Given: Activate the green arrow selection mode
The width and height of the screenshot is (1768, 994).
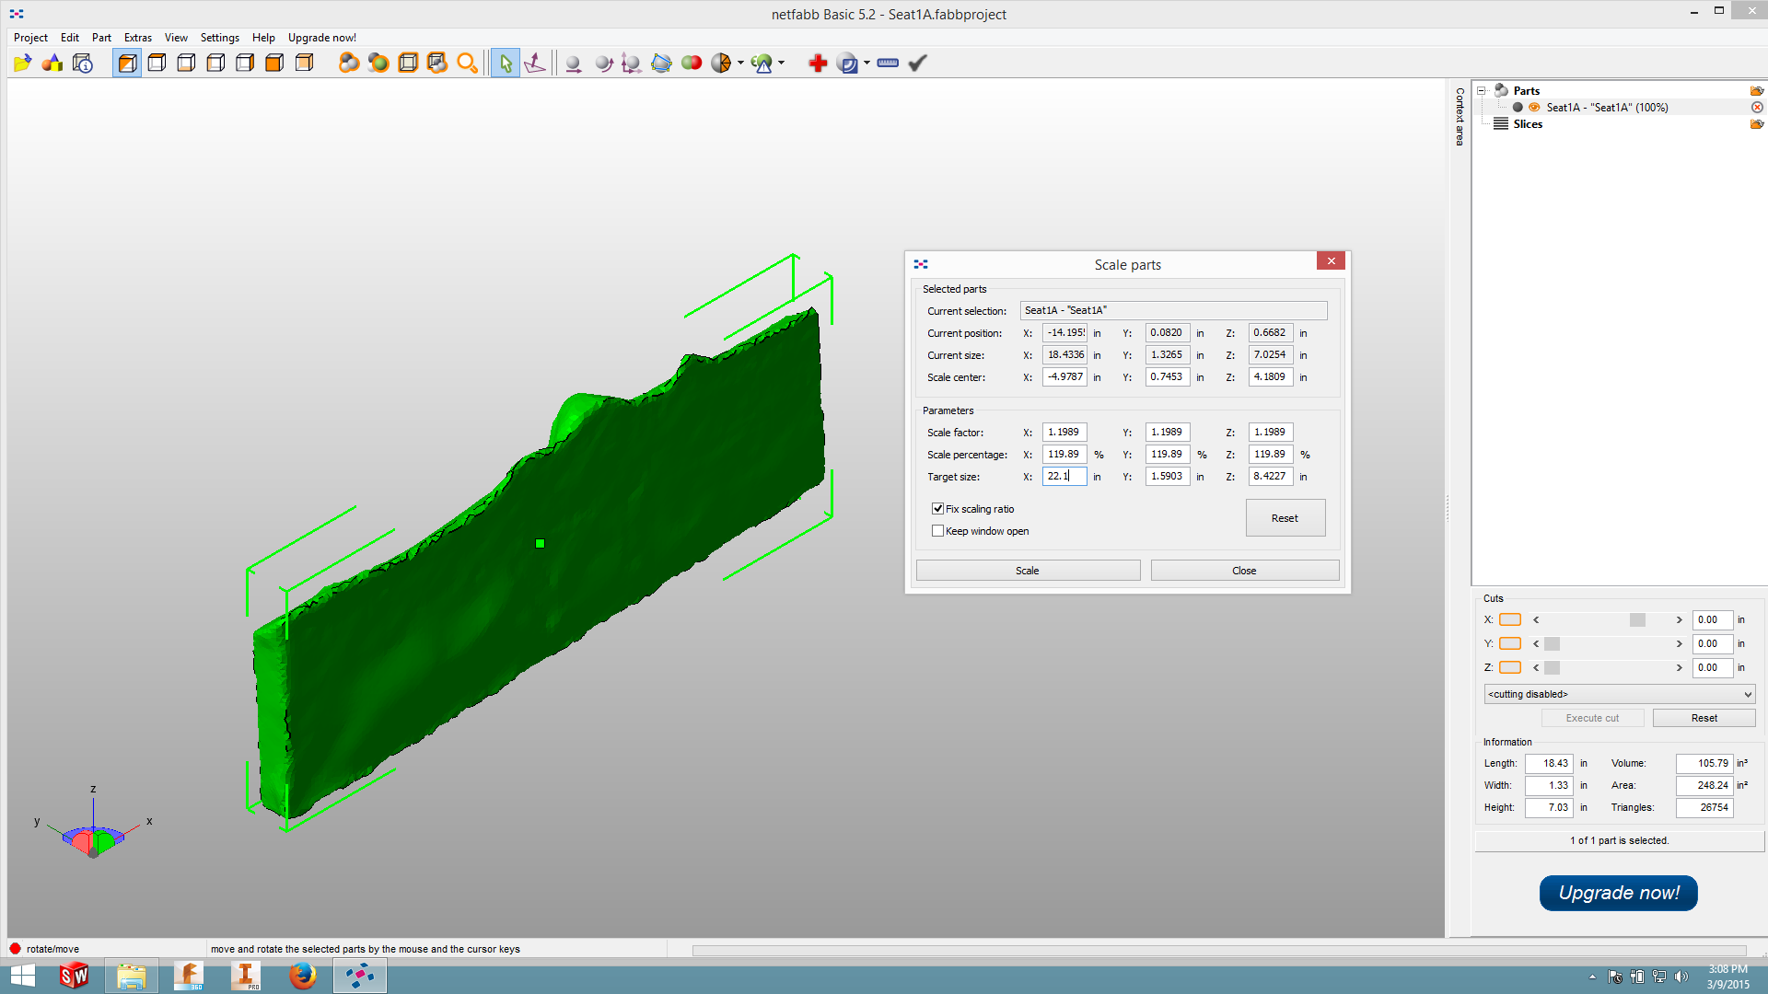Looking at the screenshot, I should point(505,63).
